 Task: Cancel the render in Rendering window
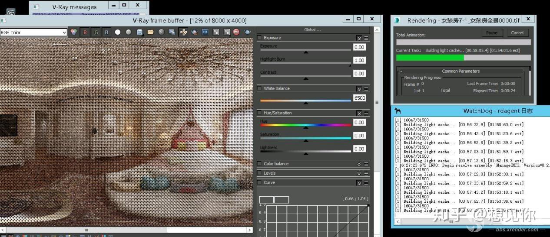tap(517, 33)
